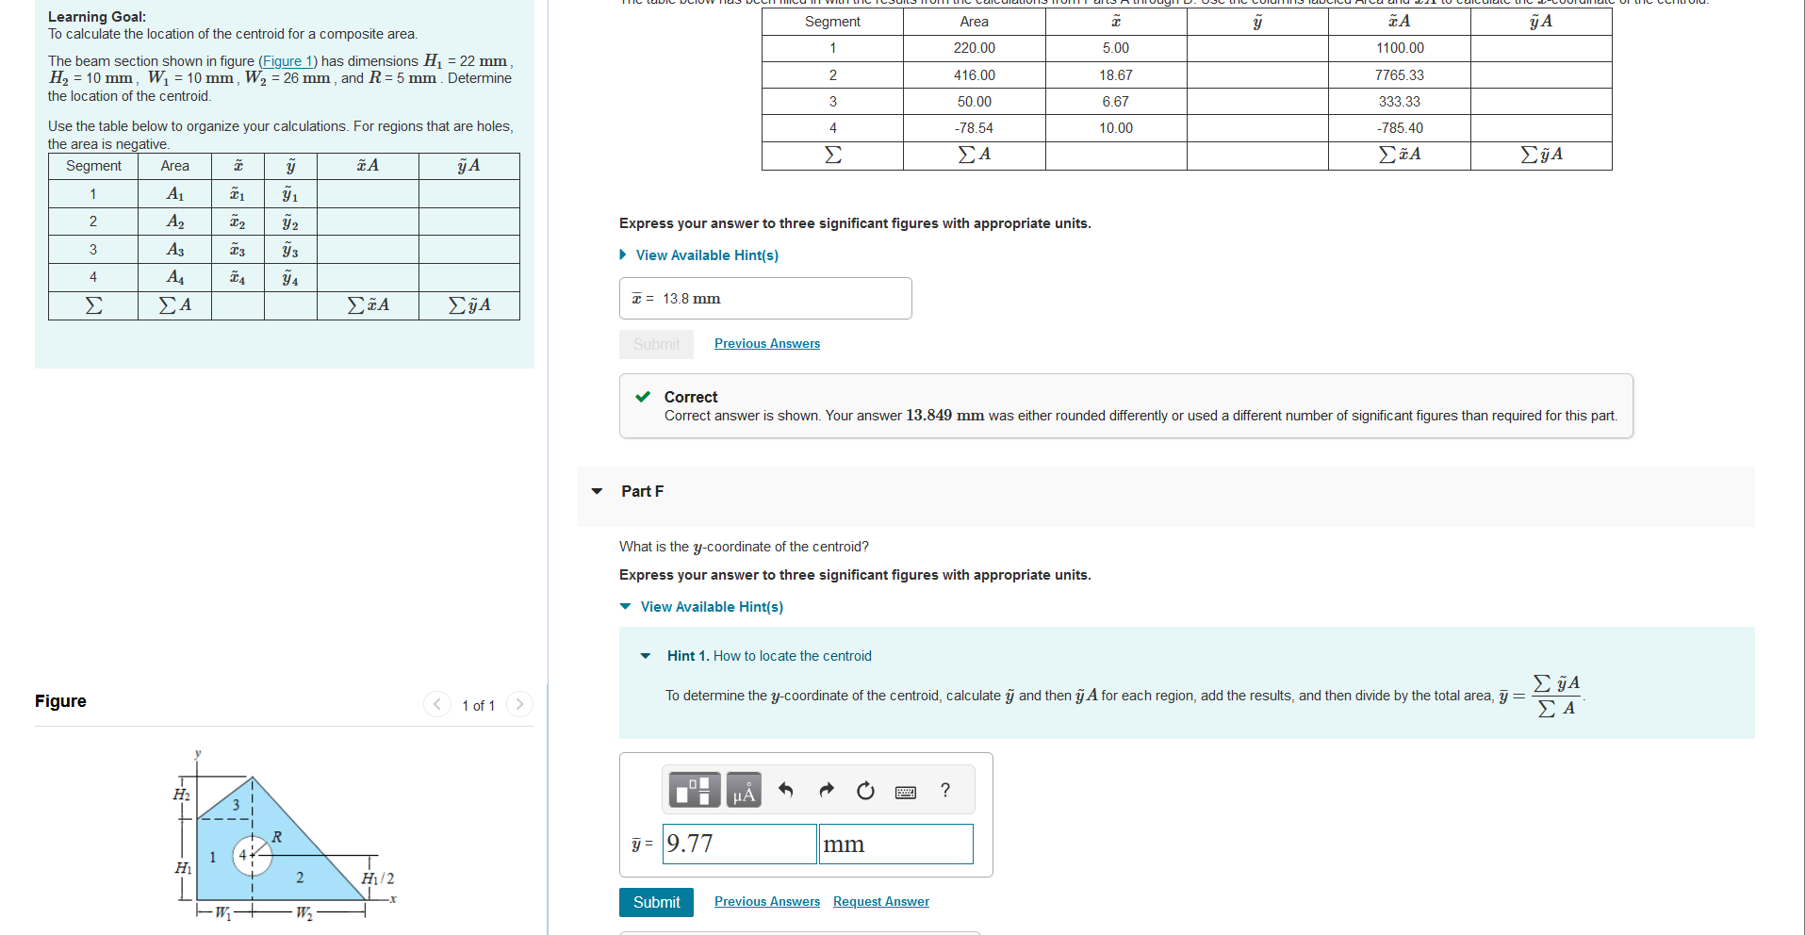This screenshot has width=1805, height=935.
Task: Go to the previous figure
Action: (x=437, y=704)
